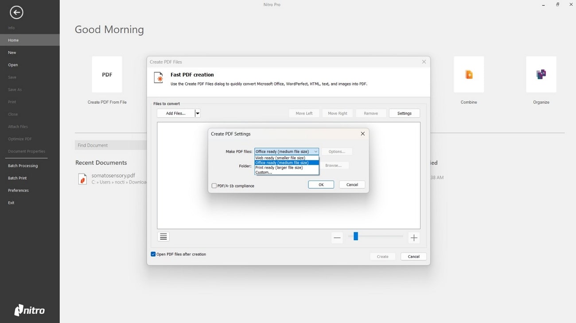This screenshot has height=323, width=576.
Task: Minimize the Nitro Pro window
Action: 543,5
